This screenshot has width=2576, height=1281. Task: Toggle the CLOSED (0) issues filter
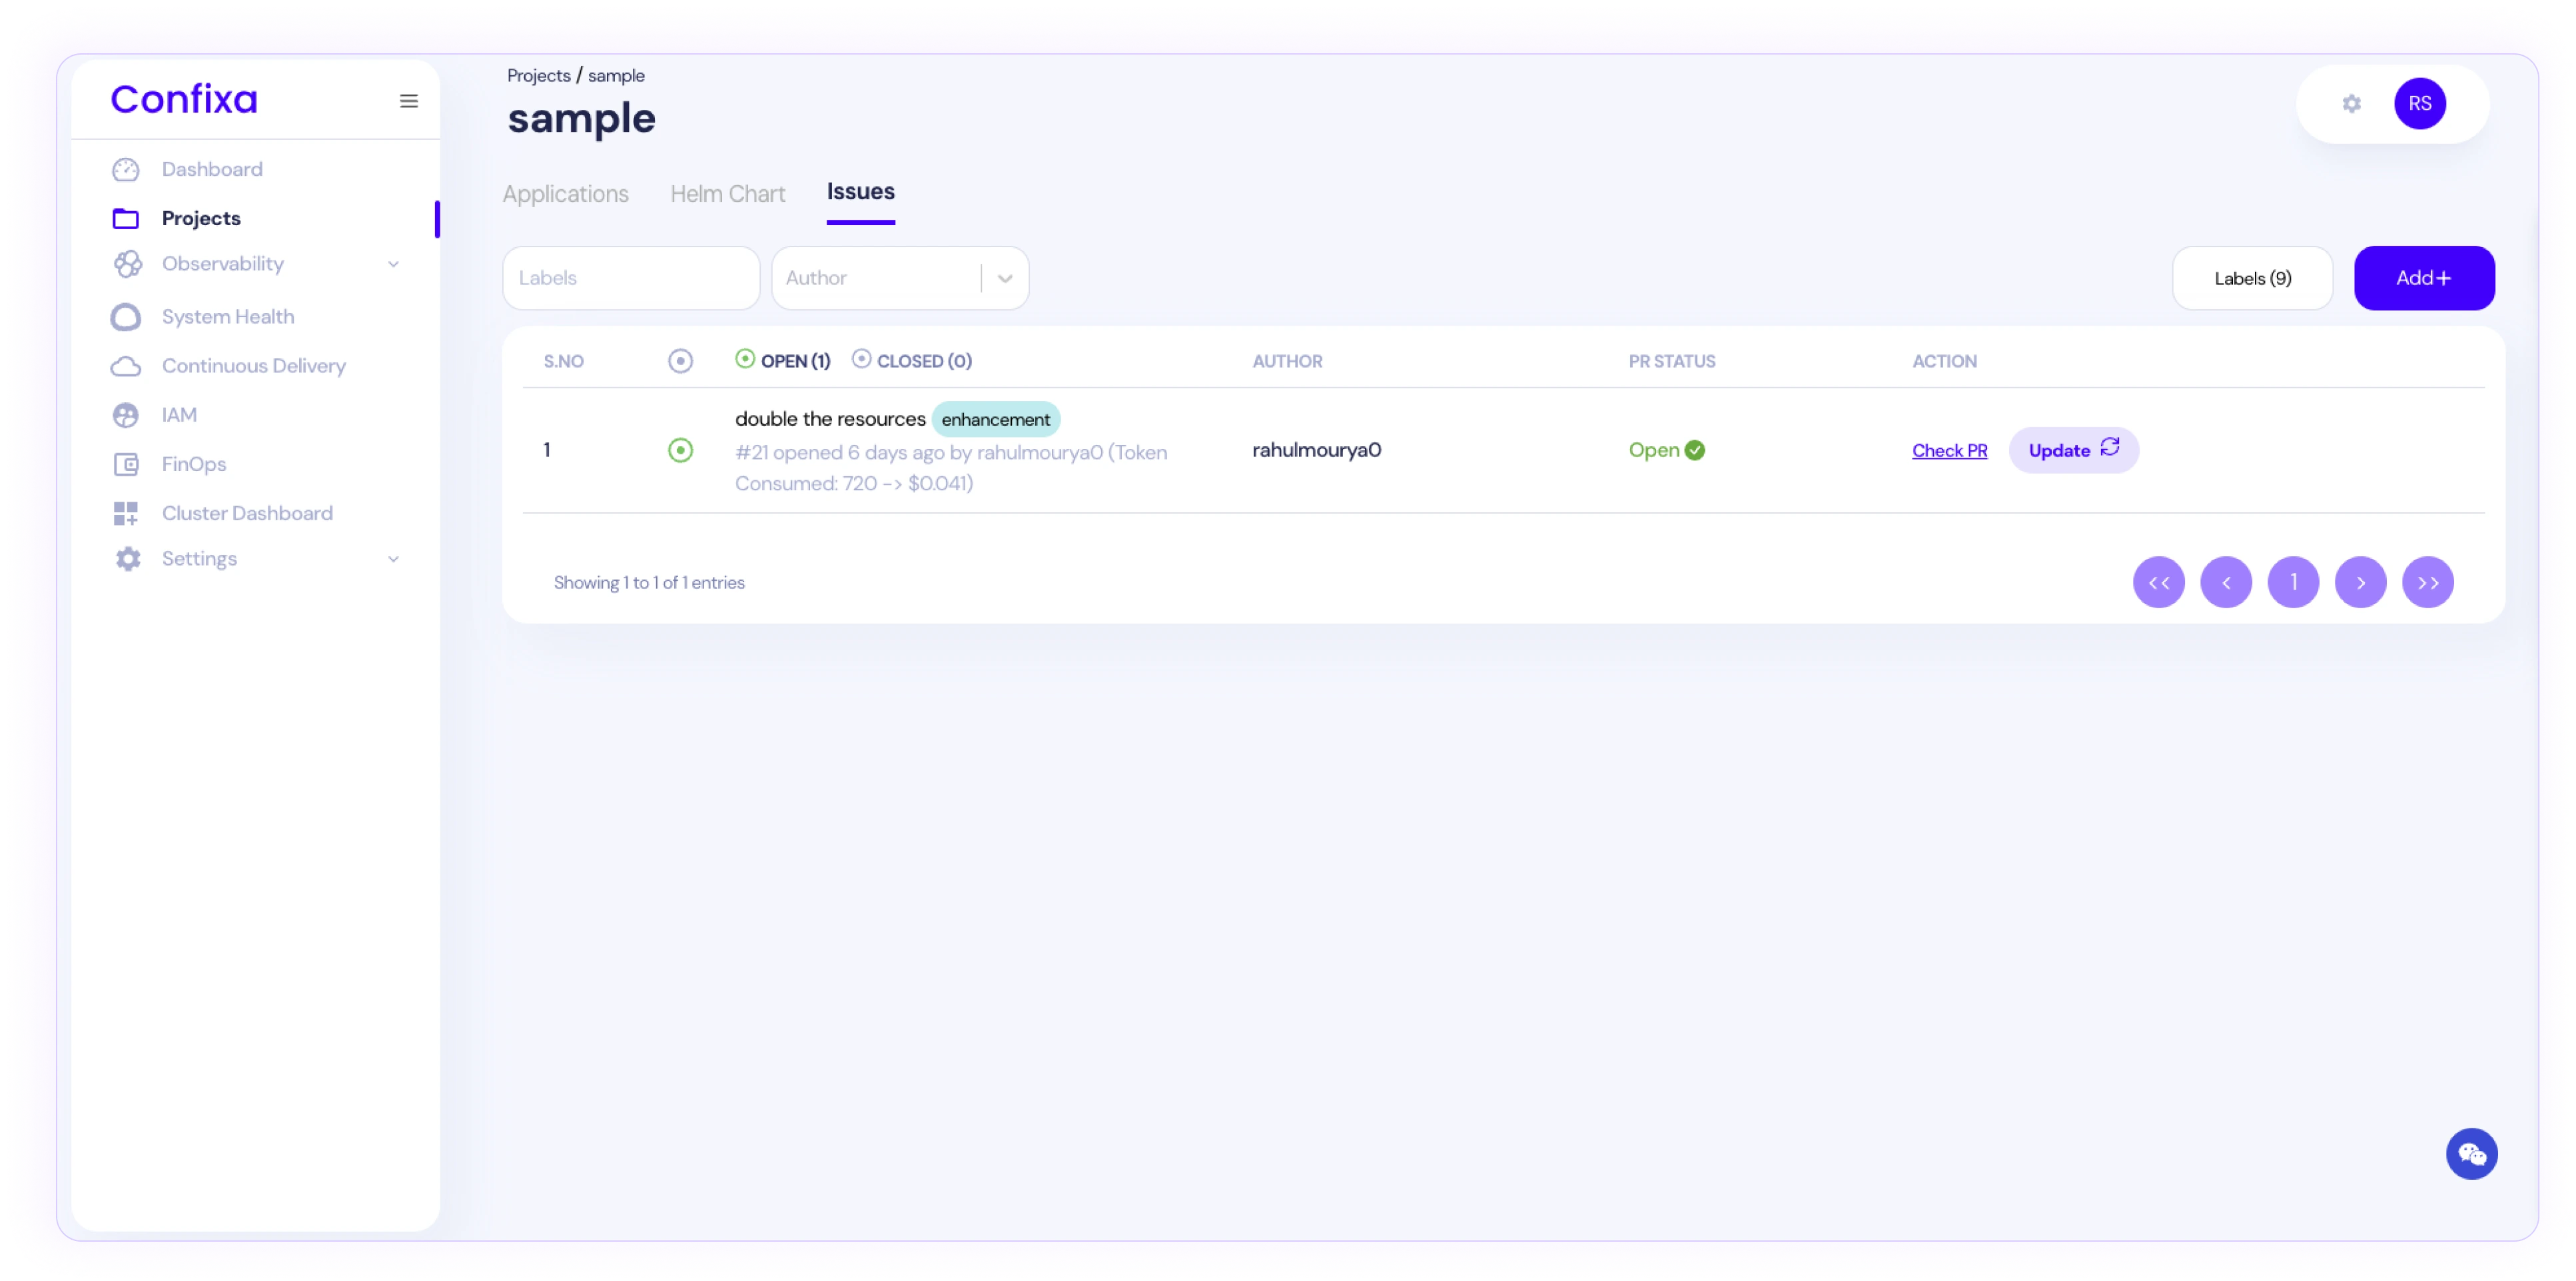(x=912, y=361)
